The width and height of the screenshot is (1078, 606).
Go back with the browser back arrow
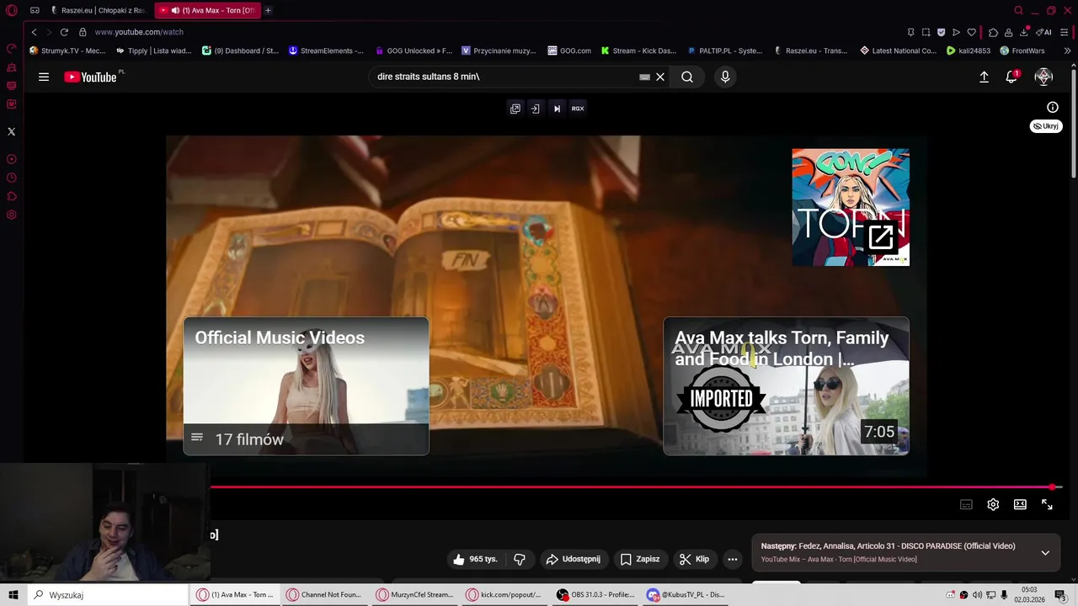(34, 32)
